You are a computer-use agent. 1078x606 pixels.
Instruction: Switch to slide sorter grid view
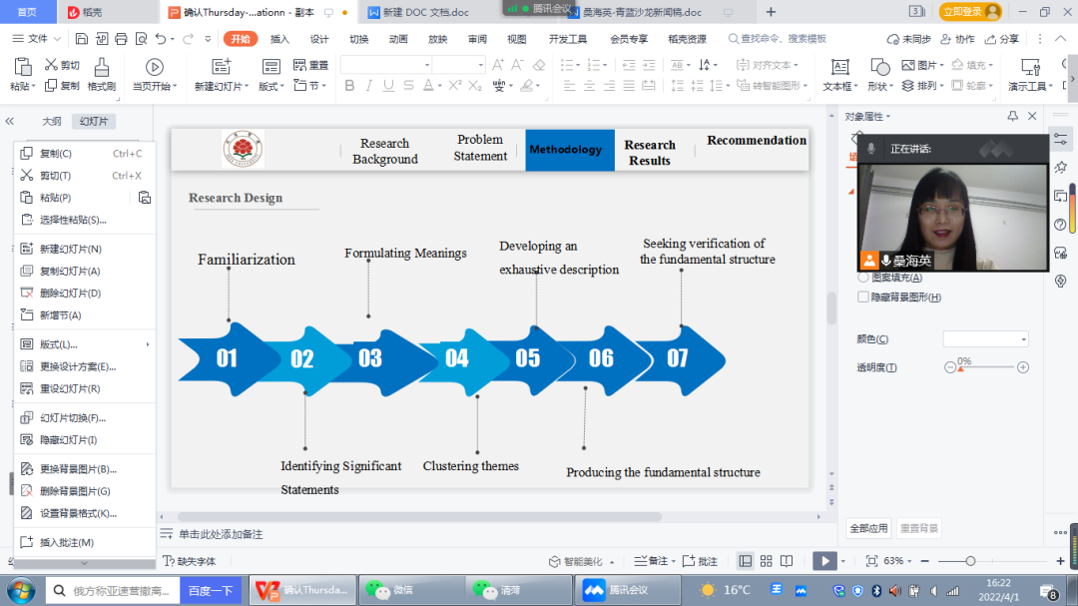tap(766, 561)
